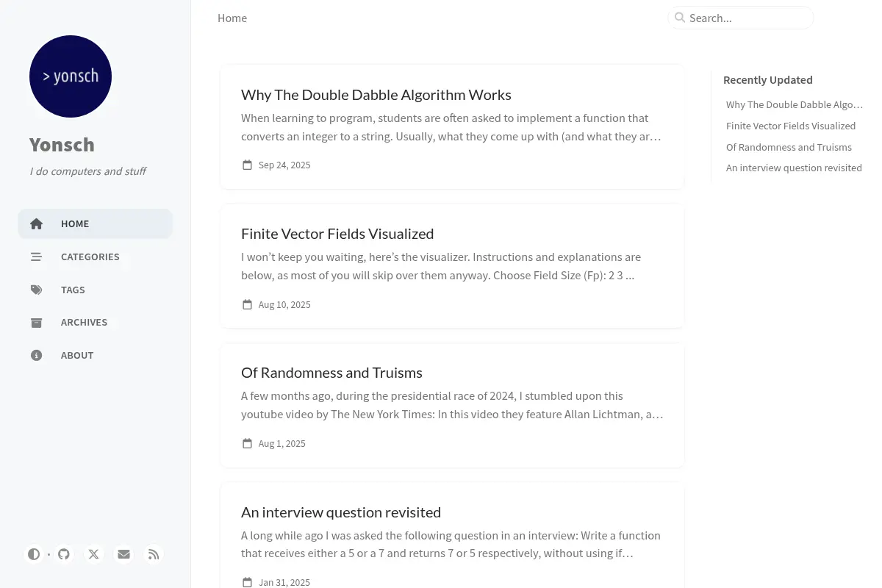The height and width of the screenshot is (588, 882).
Task: Open the Tags sidebar item
Action: 96,290
